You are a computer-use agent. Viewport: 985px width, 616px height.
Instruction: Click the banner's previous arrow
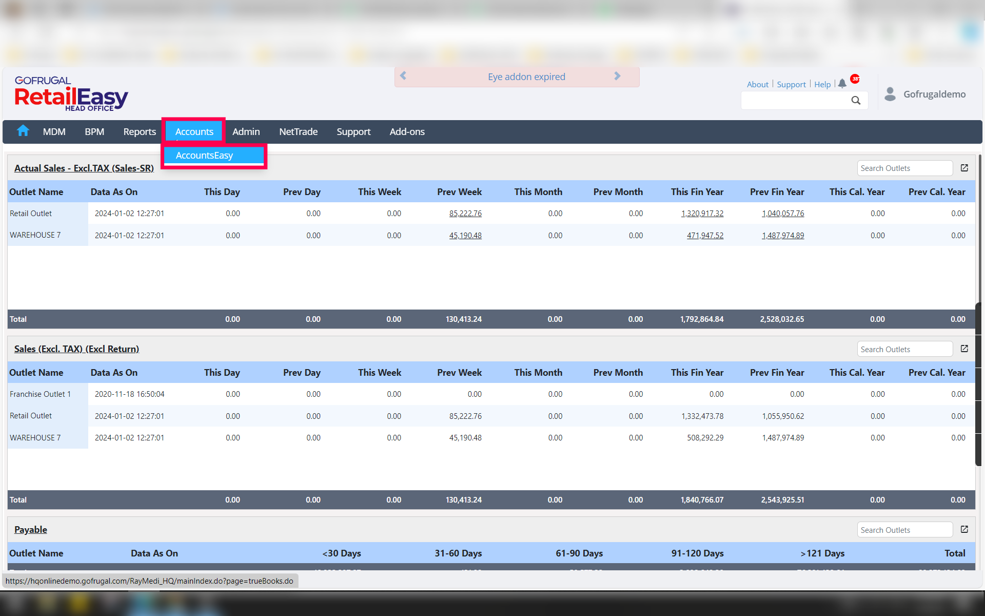pyautogui.click(x=403, y=76)
